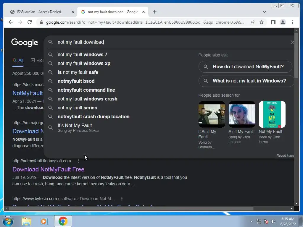Screen dimensions: 303x227
Task: Click the network tray icon
Action: coord(259,221)
